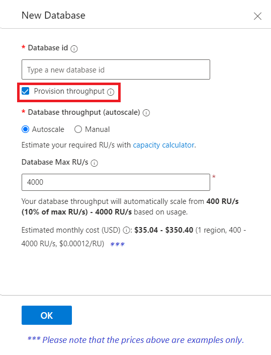Click the 'Database Max RU/s' label text

click(x=55, y=162)
